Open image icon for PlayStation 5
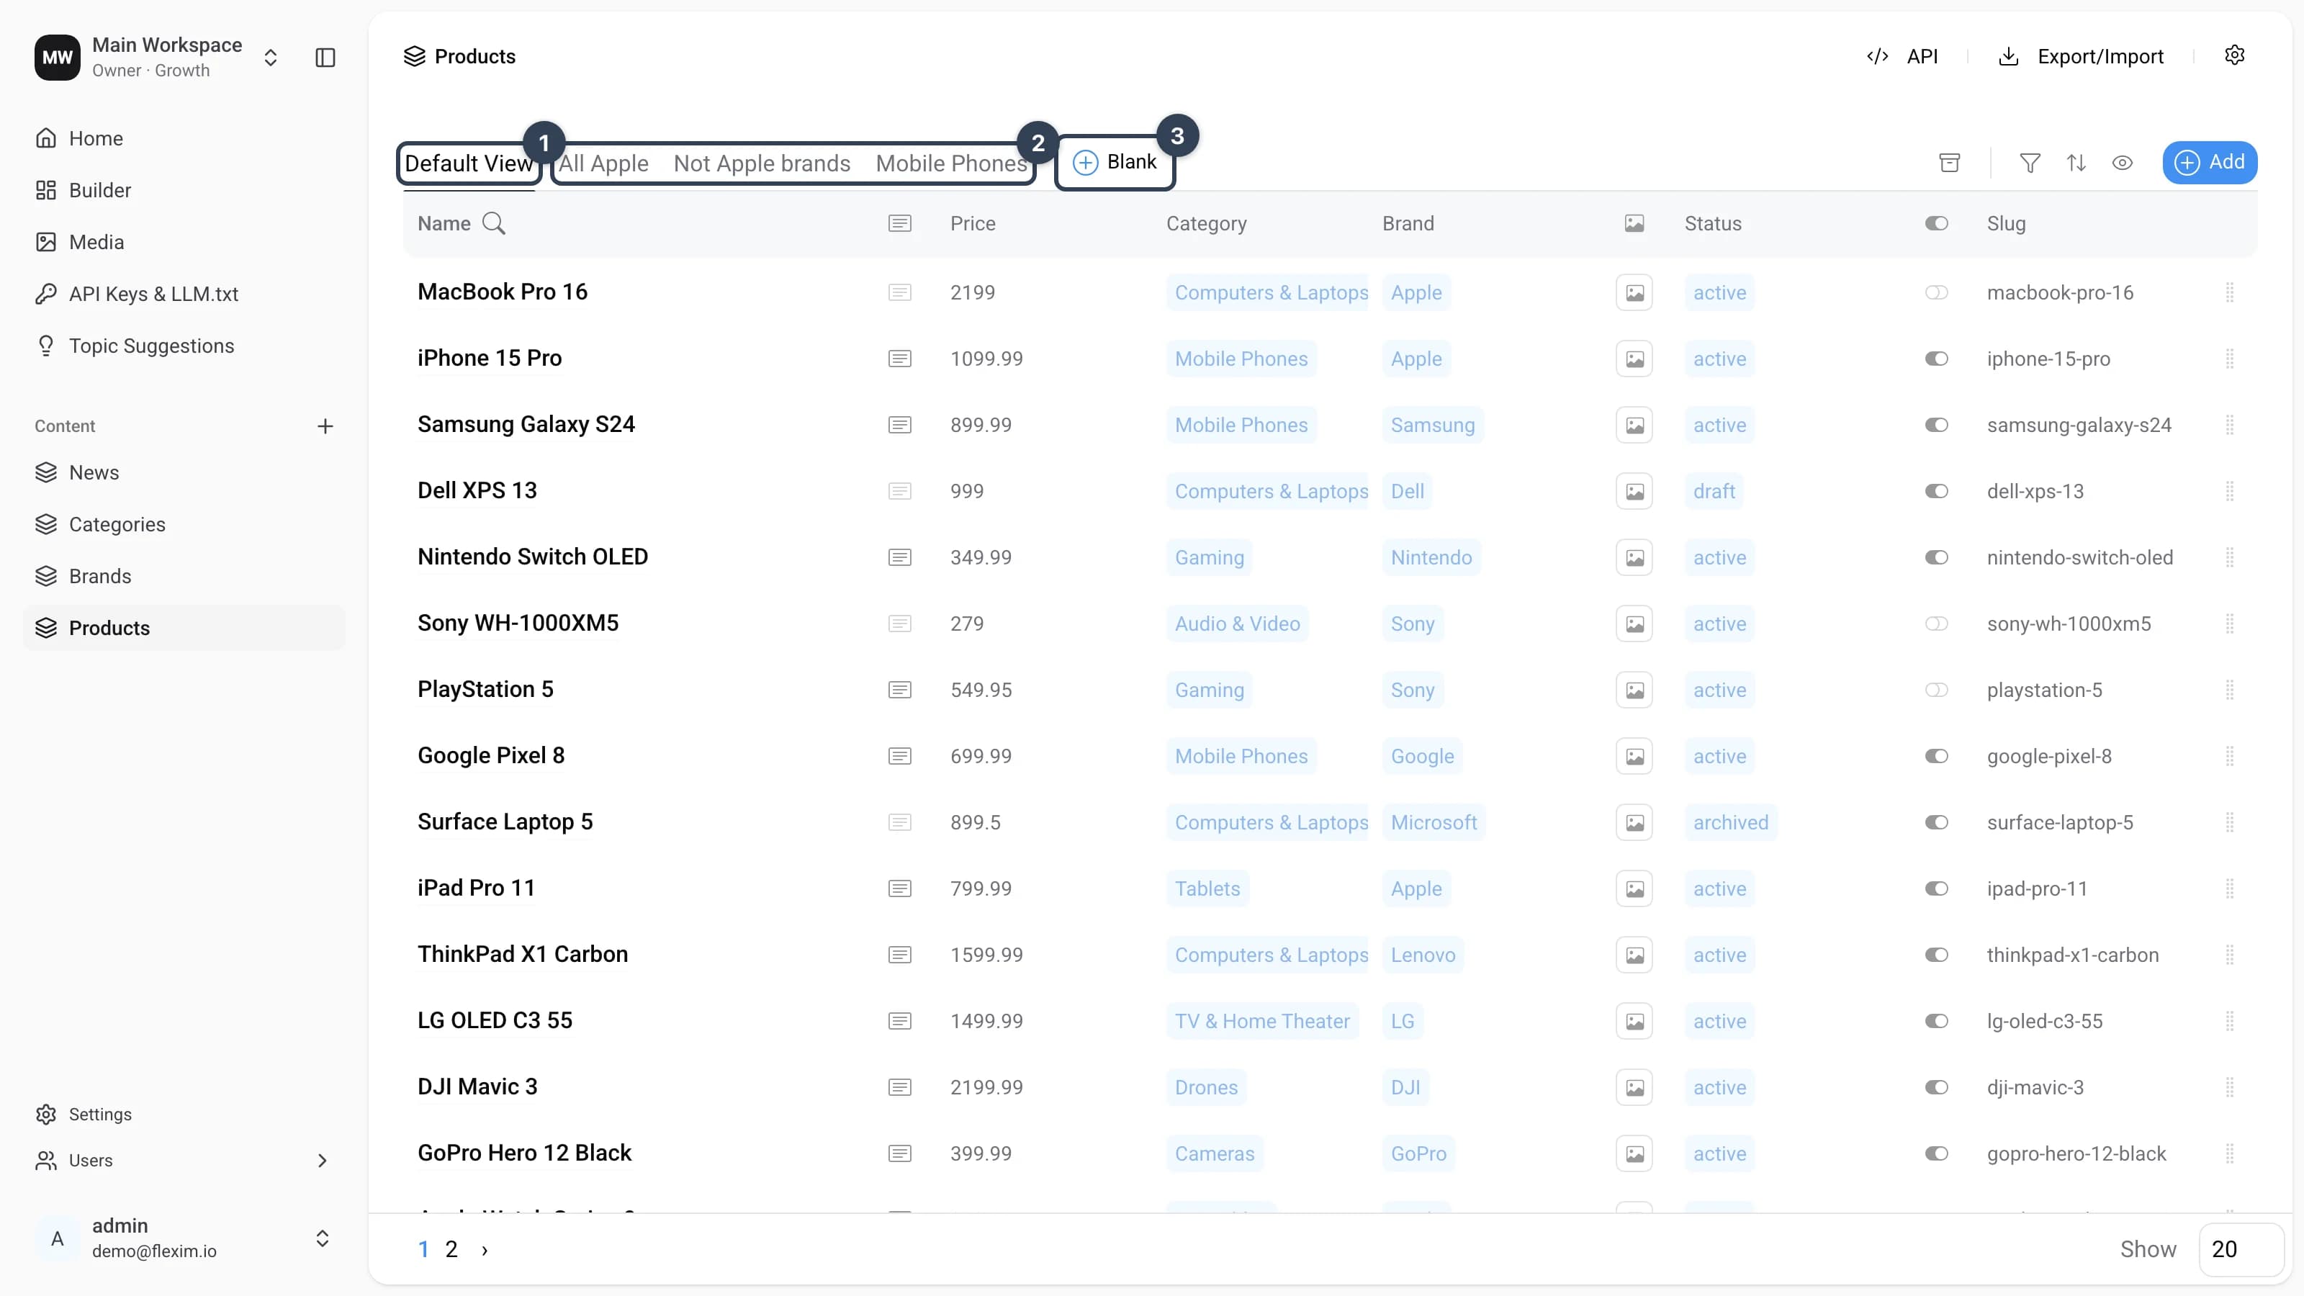 [x=1634, y=690]
